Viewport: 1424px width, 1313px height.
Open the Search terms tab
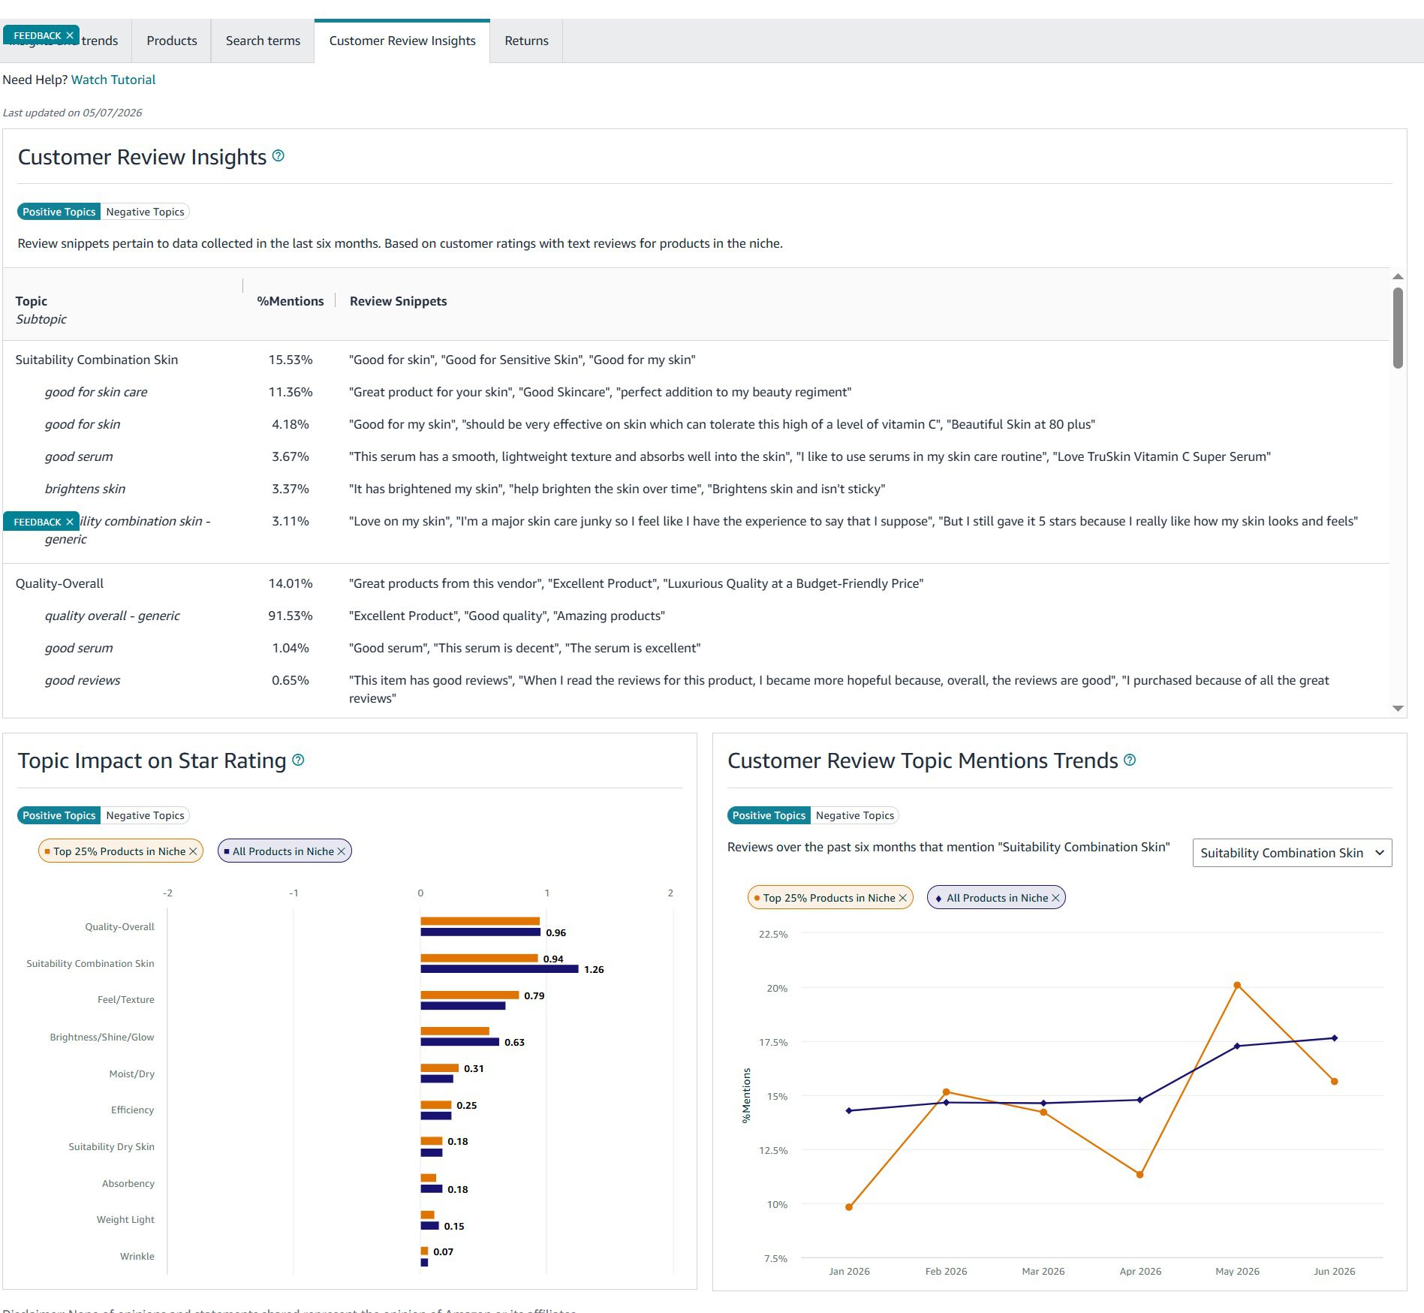pyautogui.click(x=263, y=41)
